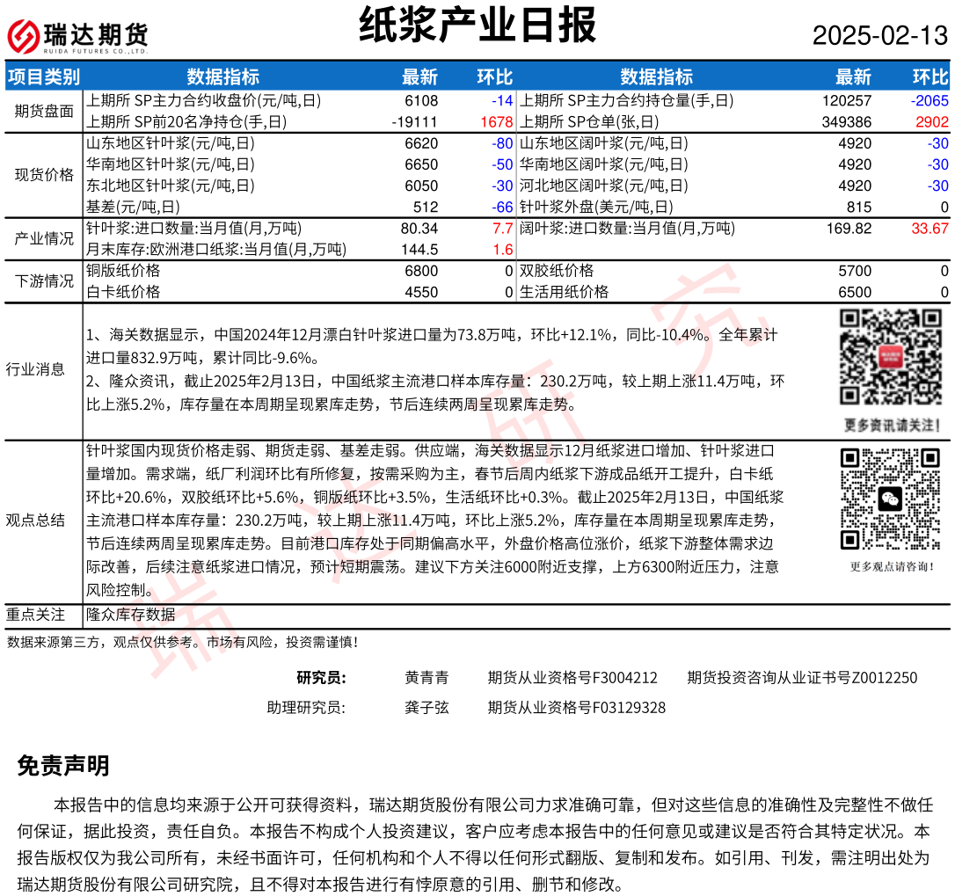Click the 铜版纸价格 value 6800
Screen dimensions: 955x896
pyautogui.click(x=421, y=271)
